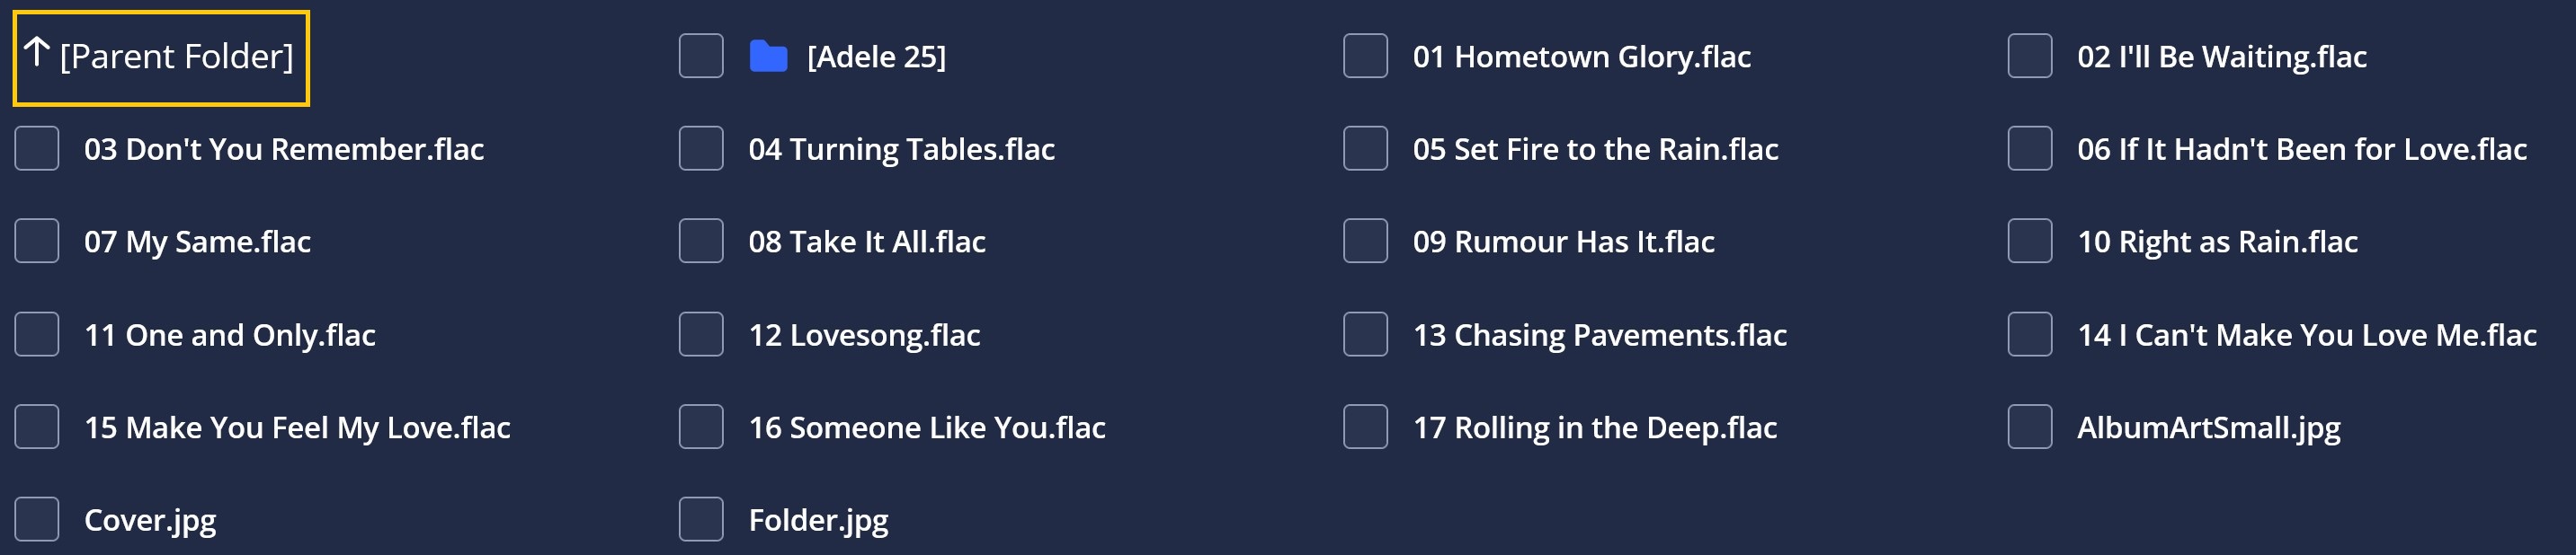The height and width of the screenshot is (555, 2576).
Task: Open Folder.jpg image file
Action: click(x=818, y=521)
